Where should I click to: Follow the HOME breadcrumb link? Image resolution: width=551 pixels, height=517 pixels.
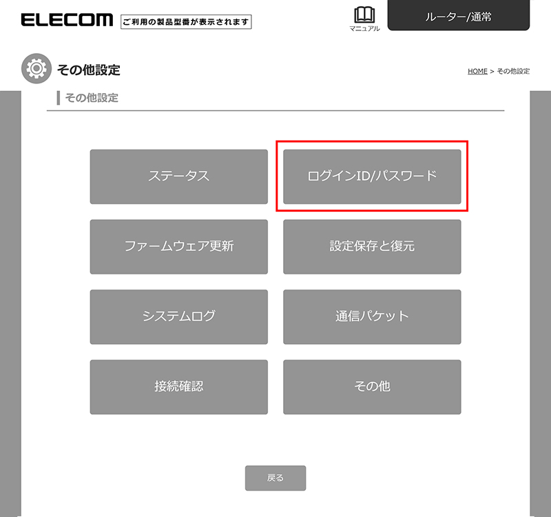coord(477,72)
